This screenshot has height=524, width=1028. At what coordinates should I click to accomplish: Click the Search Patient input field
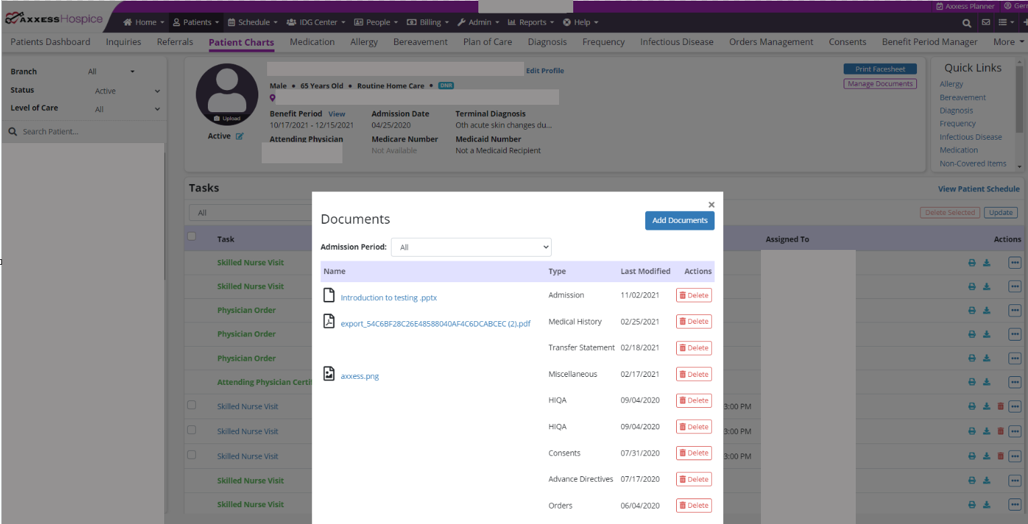[x=87, y=132]
